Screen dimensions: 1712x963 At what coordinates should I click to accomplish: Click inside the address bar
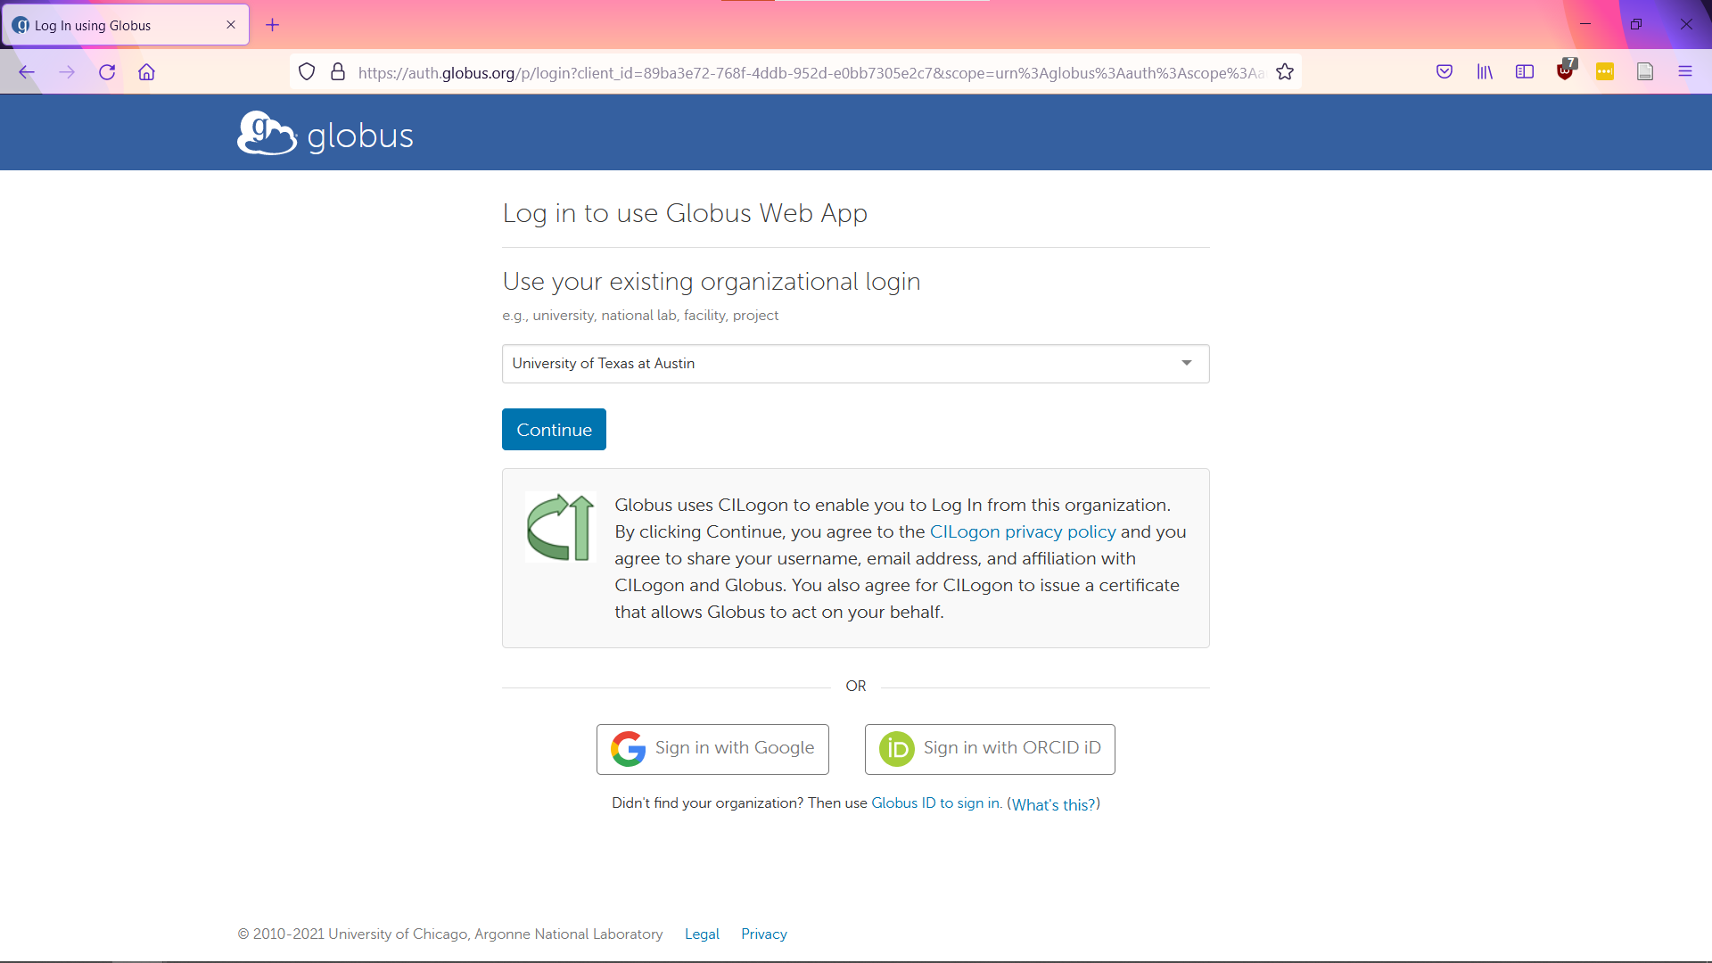tap(802, 71)
